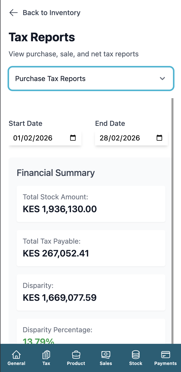Tap the General home icon

[x=16, y=355]
